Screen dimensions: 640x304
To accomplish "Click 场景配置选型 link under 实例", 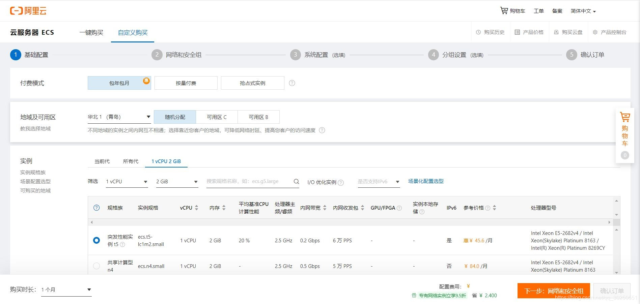I will click(35, 182).
